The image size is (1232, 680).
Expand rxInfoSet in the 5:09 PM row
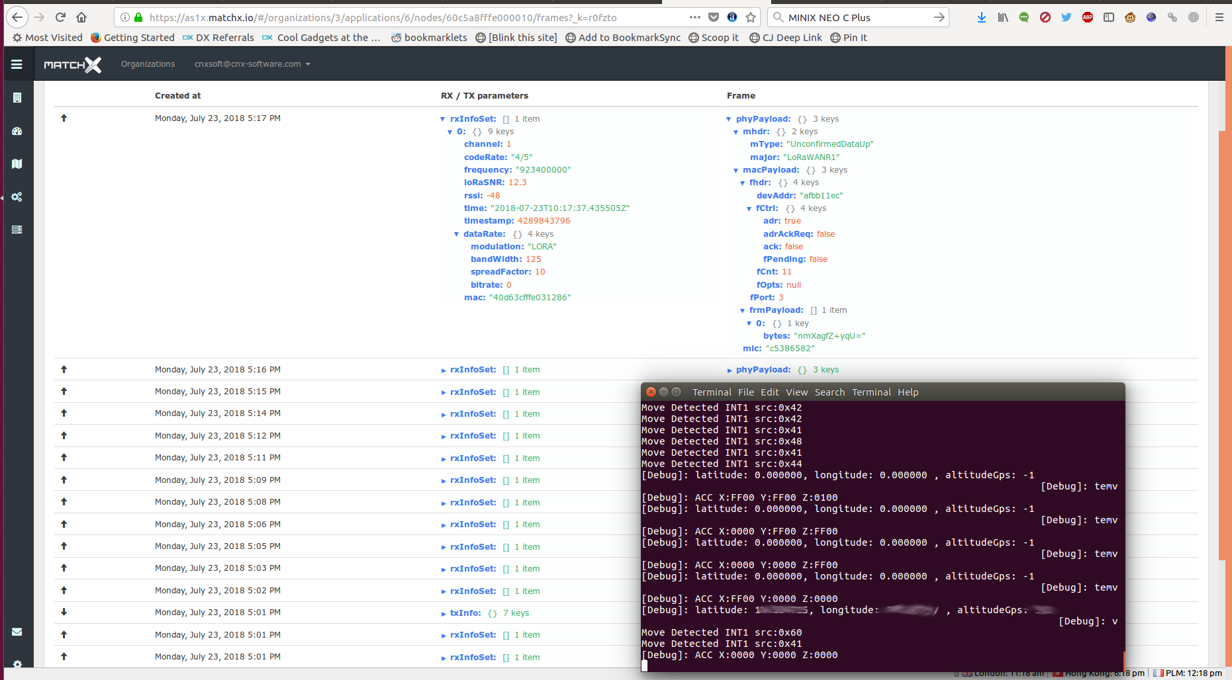(x=444, y=480)
